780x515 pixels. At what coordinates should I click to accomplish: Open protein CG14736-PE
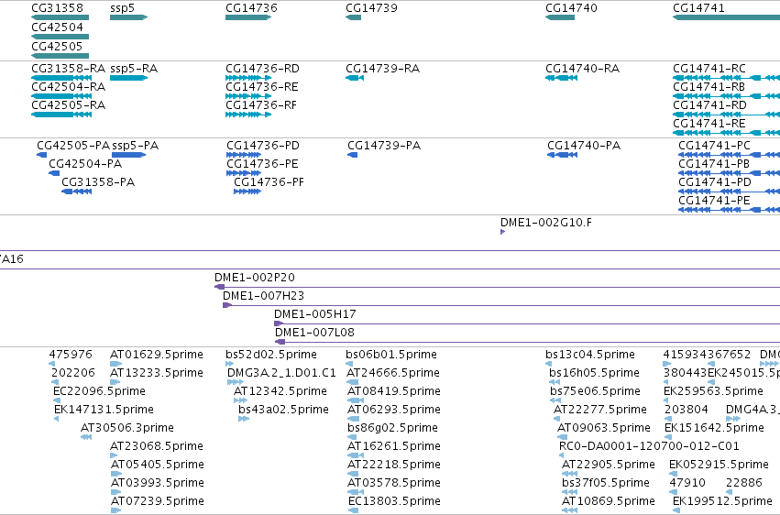(244, 173)
